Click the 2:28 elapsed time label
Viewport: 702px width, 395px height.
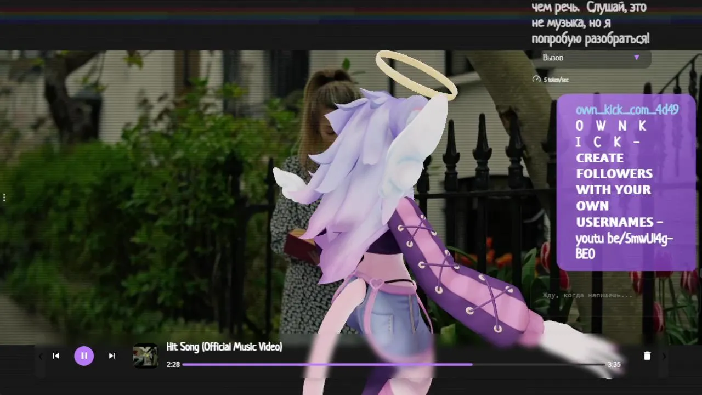173,364
